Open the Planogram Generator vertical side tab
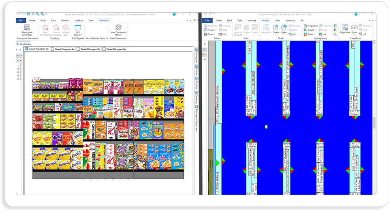The height and width of the screenshot is (219, 389). (x=197, y=119)
